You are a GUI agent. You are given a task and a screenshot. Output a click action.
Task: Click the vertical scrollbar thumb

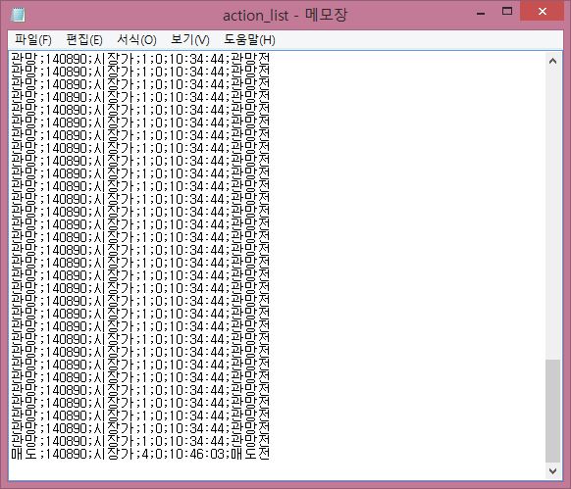coord(552,411)
